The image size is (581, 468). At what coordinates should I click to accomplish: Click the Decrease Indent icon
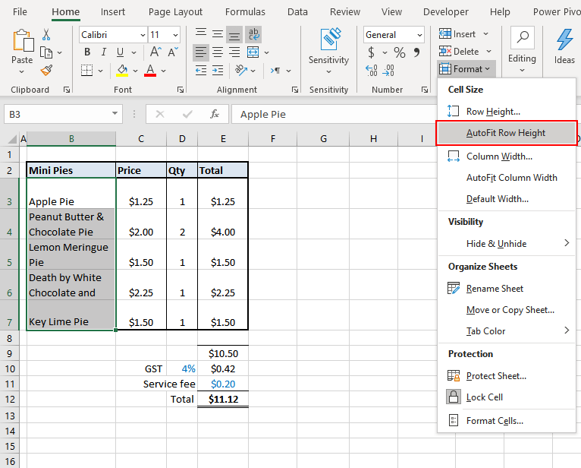coord(201,70)
